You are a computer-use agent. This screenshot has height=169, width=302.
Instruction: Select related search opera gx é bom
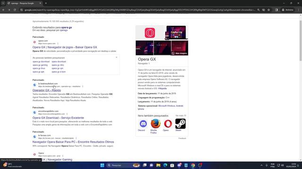coord(59,72)
